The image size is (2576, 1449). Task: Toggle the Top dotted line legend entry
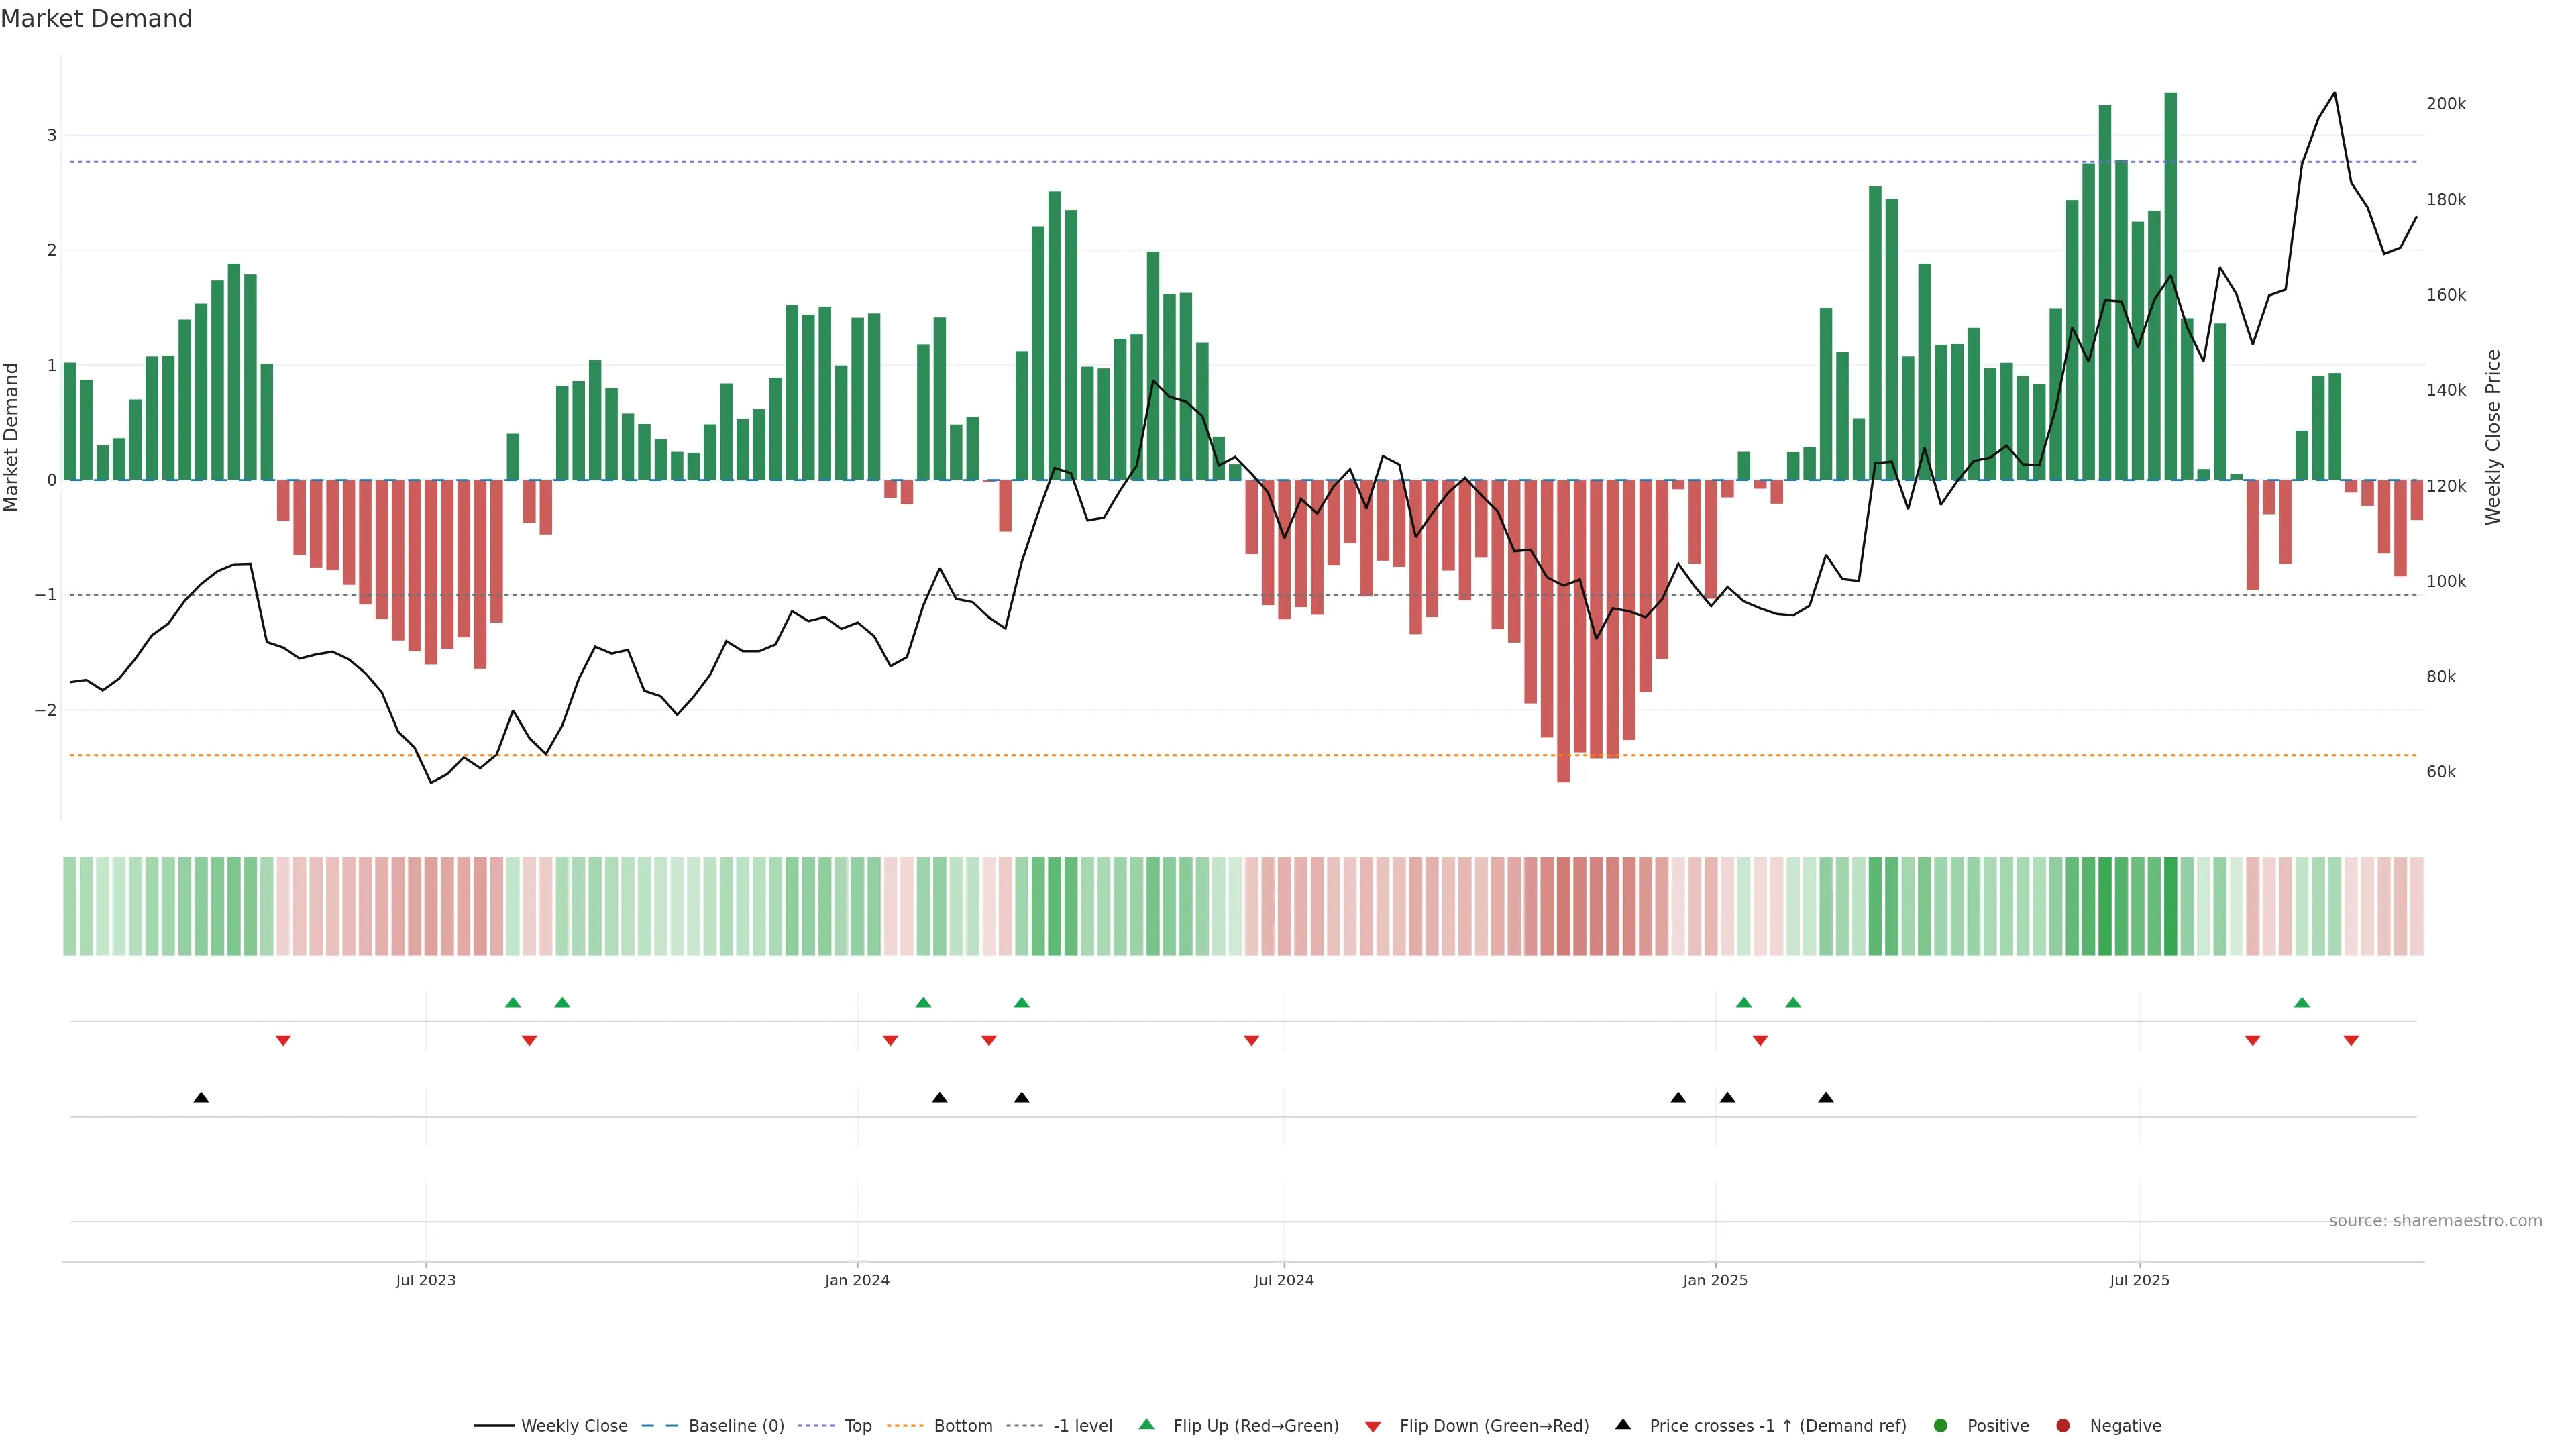(x=858, y=1426)
